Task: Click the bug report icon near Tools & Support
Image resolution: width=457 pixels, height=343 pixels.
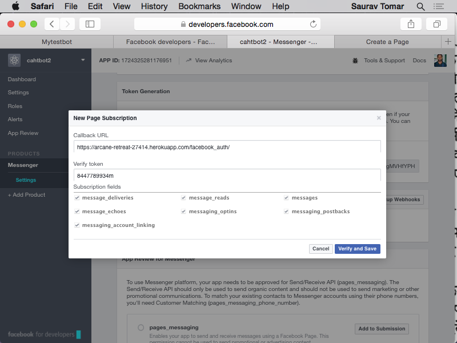Action: (355, 61)
